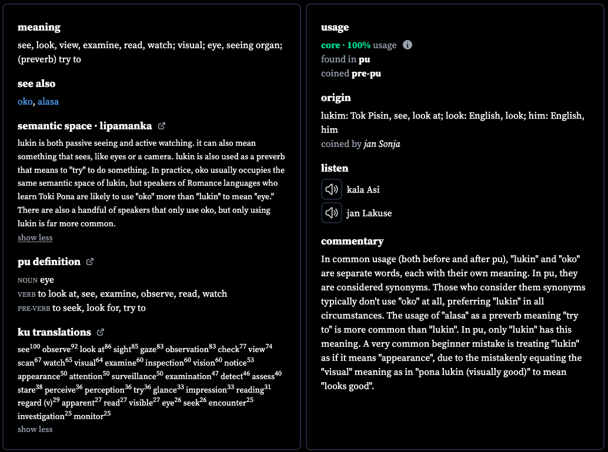Collapse ku translations with show less
Image resolution: width=608 pixels, height=452 pixels.
pos(35,429)
